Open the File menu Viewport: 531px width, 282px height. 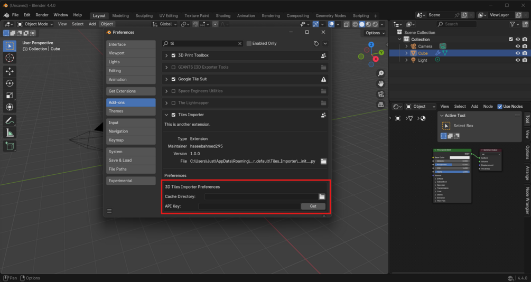(15, 15)
